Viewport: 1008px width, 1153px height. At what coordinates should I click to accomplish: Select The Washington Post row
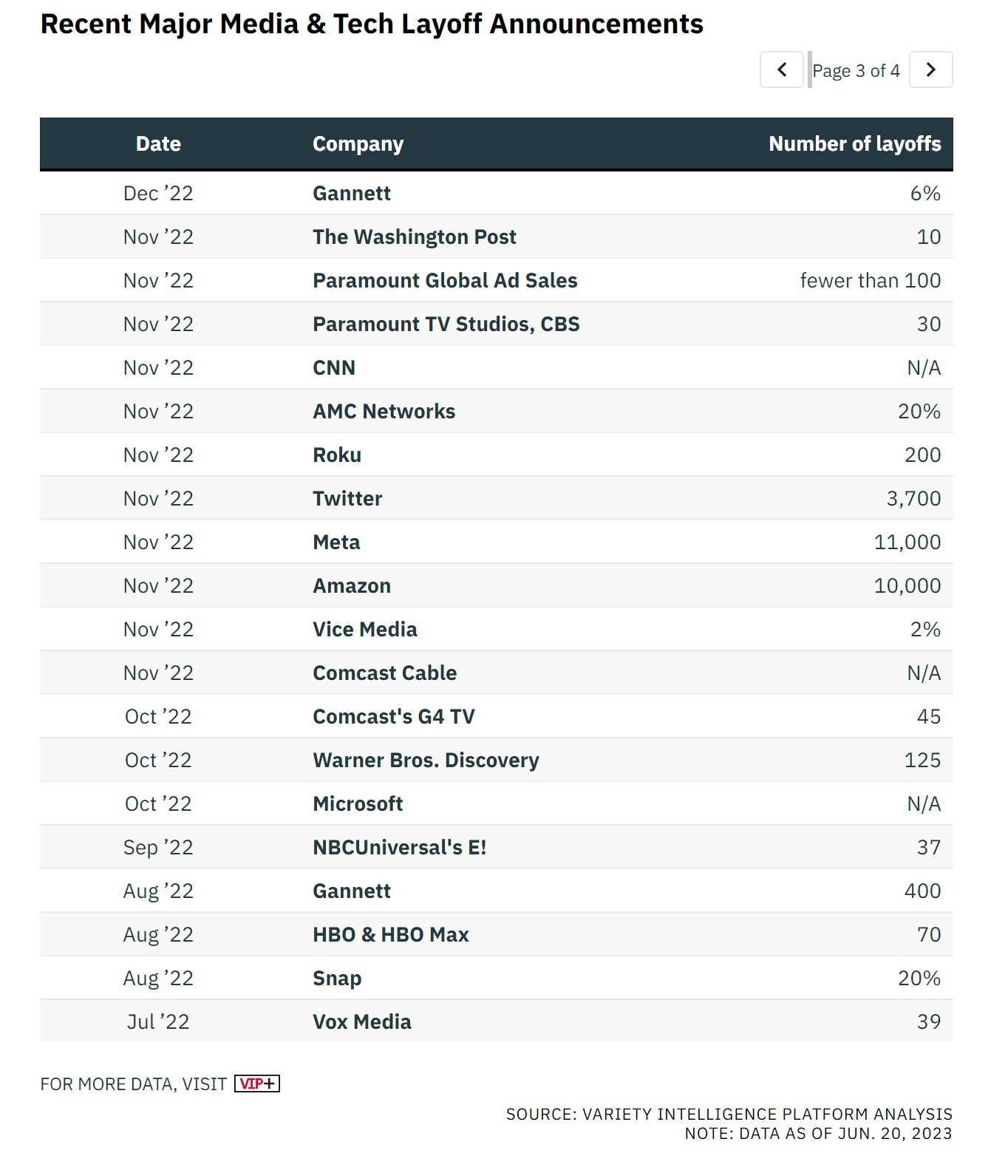(497, 237)
